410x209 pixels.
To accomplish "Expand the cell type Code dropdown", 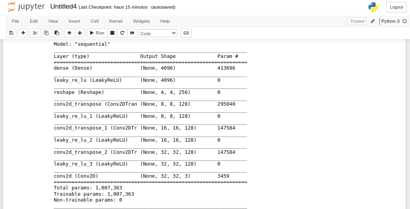I will (158, 34).
